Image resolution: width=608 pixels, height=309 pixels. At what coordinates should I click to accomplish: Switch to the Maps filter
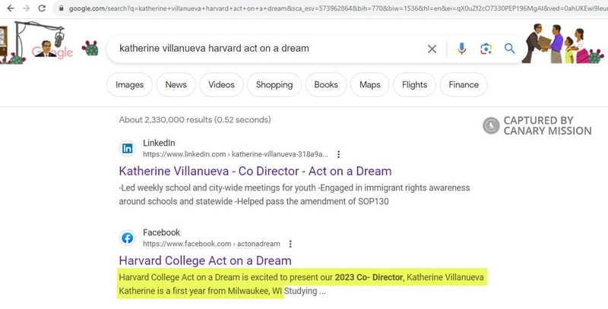tap(370, 84)
